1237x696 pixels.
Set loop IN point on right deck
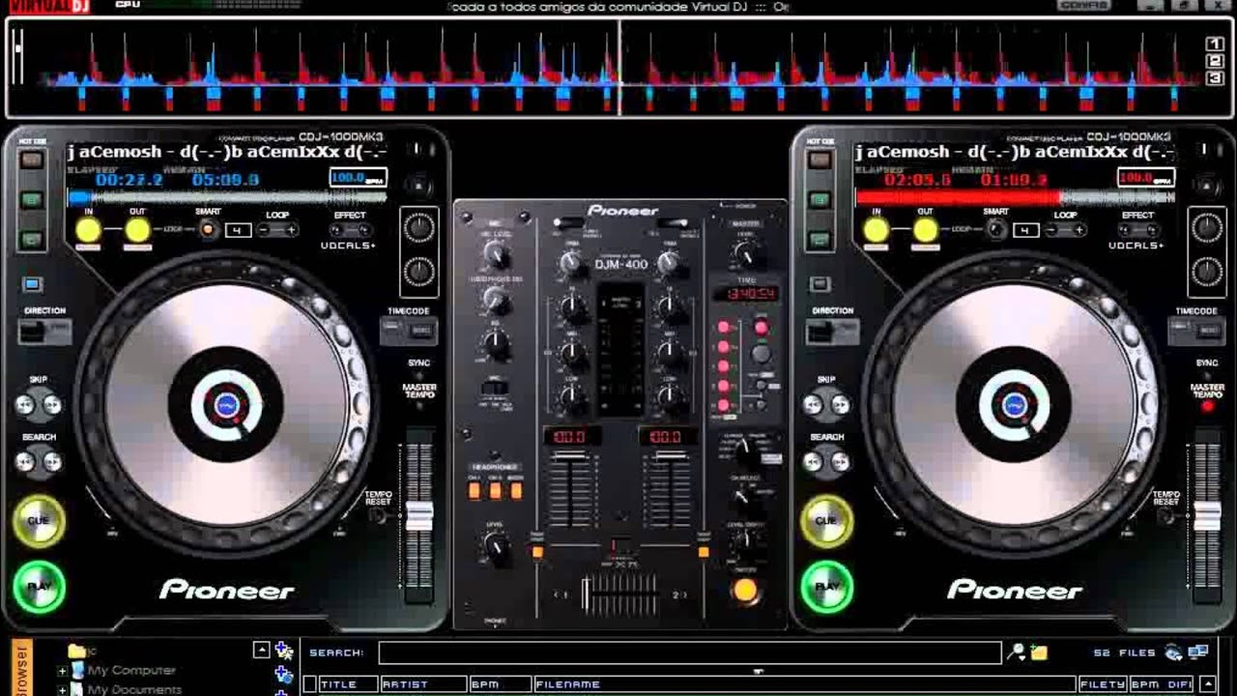(877, 230)
